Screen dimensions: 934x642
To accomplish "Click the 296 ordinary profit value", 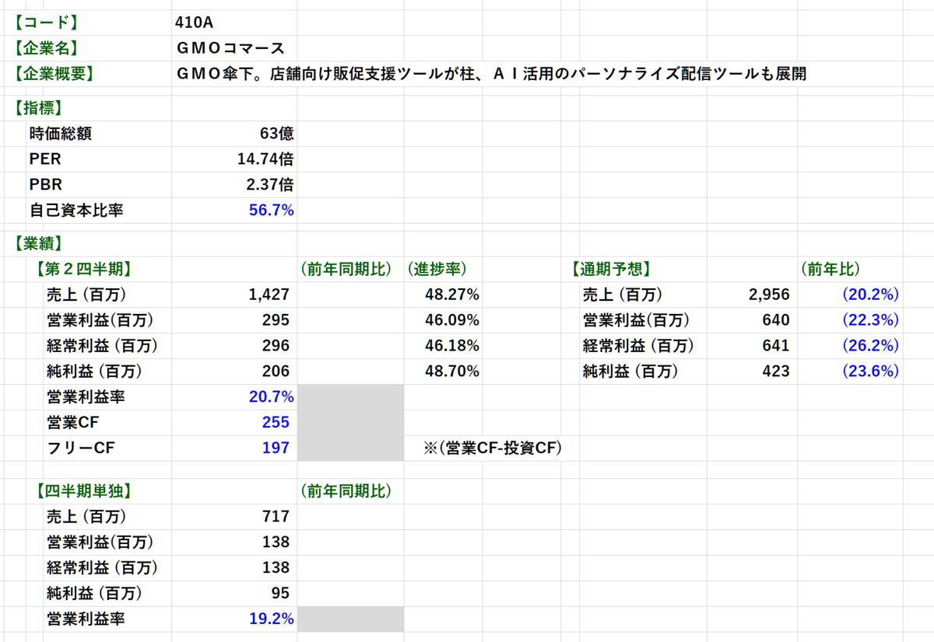I will point(276,346).
